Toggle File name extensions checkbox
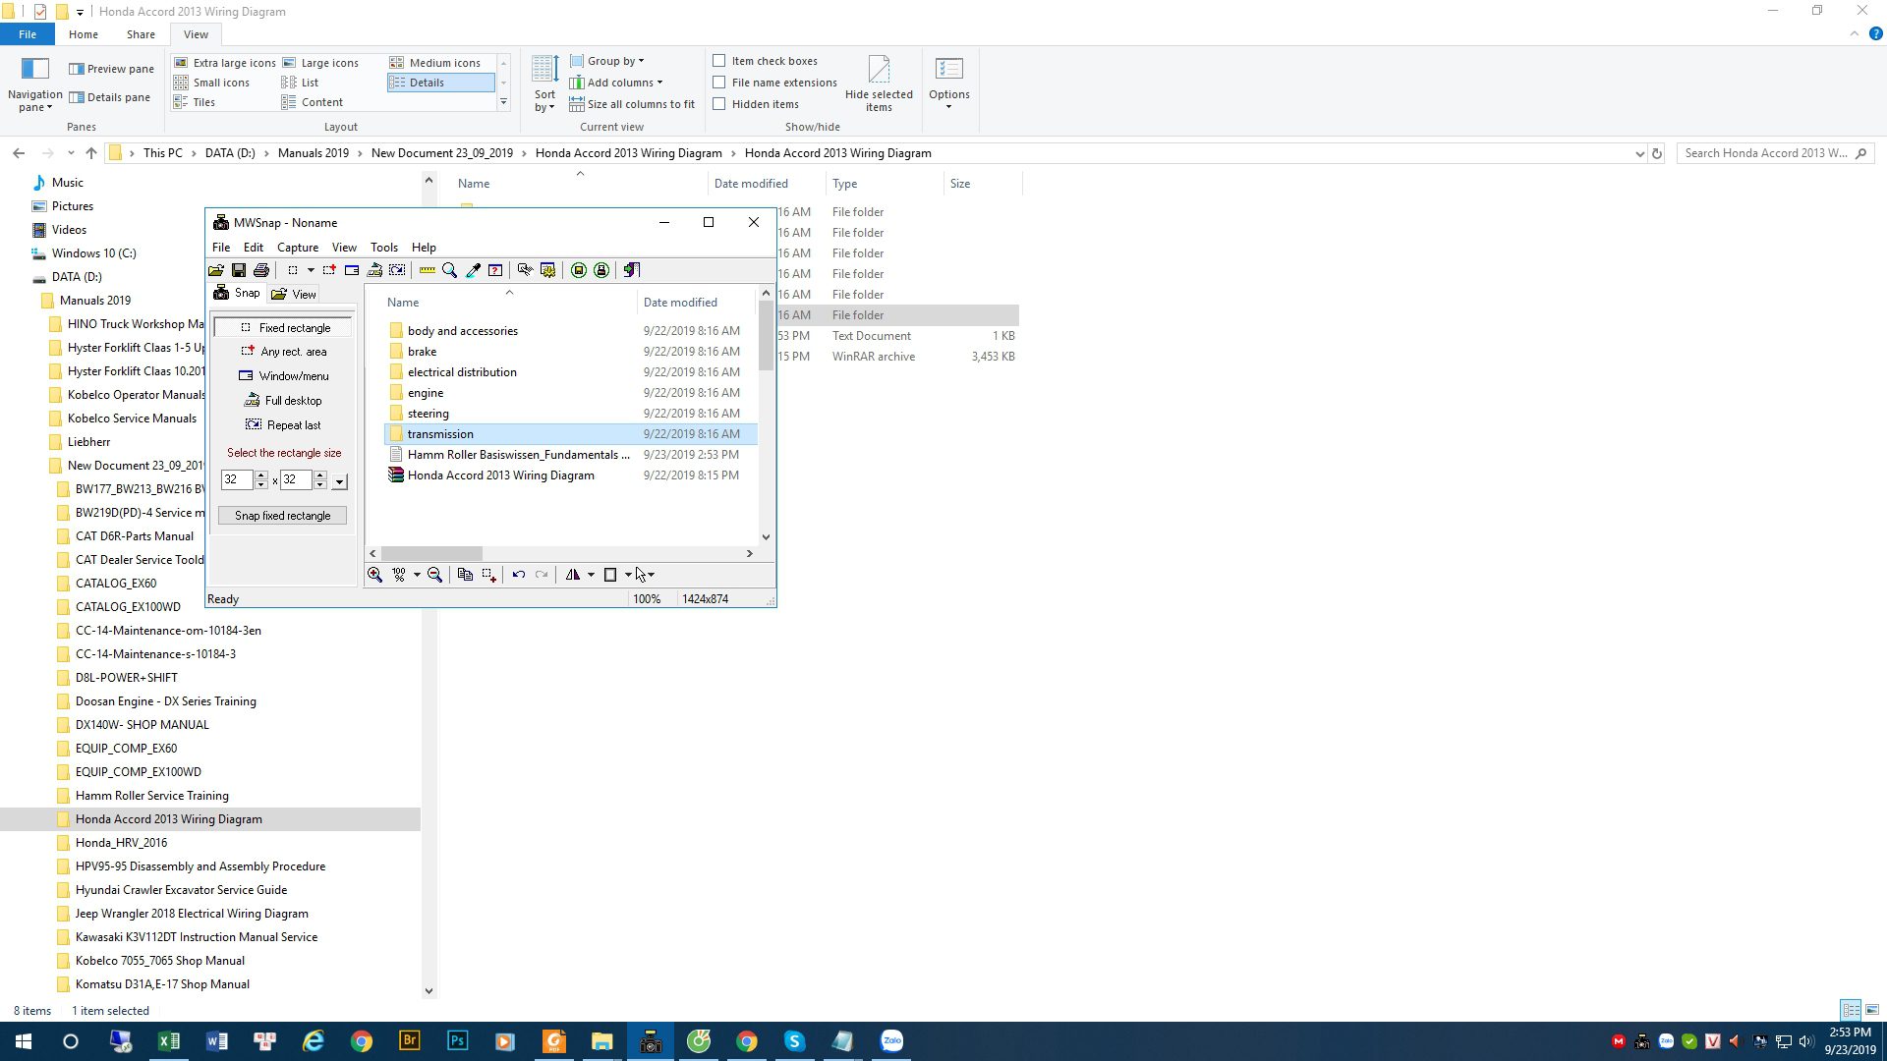Viewport: 1887px width, 1061px height. (719, 83)
